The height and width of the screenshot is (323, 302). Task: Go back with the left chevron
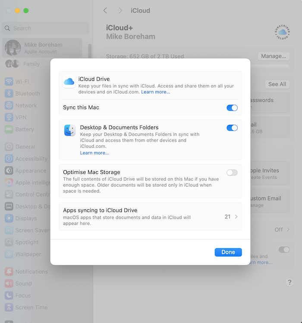pos(105,10)
